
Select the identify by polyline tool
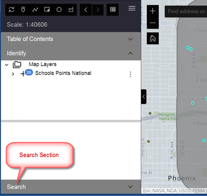tap(35, 10)
